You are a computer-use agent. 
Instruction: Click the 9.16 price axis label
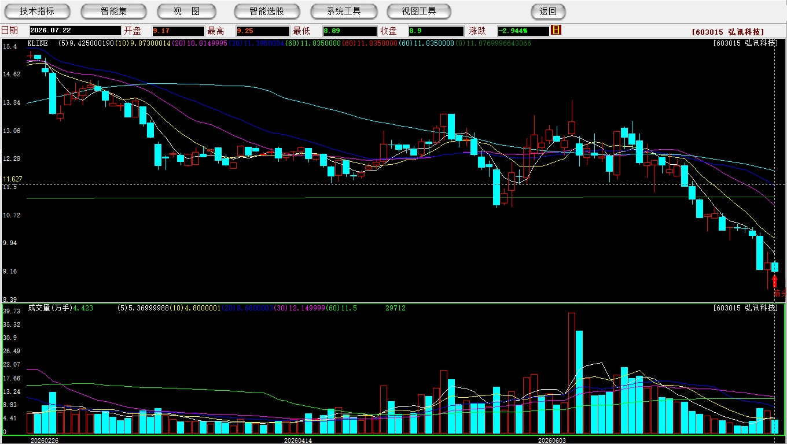pos(10,271)
